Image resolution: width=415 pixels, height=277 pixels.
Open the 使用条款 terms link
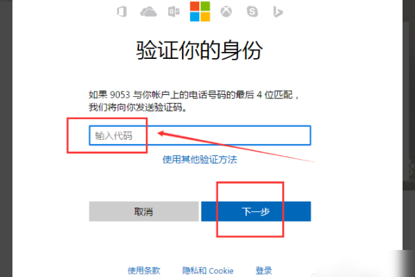pos(144,271)
